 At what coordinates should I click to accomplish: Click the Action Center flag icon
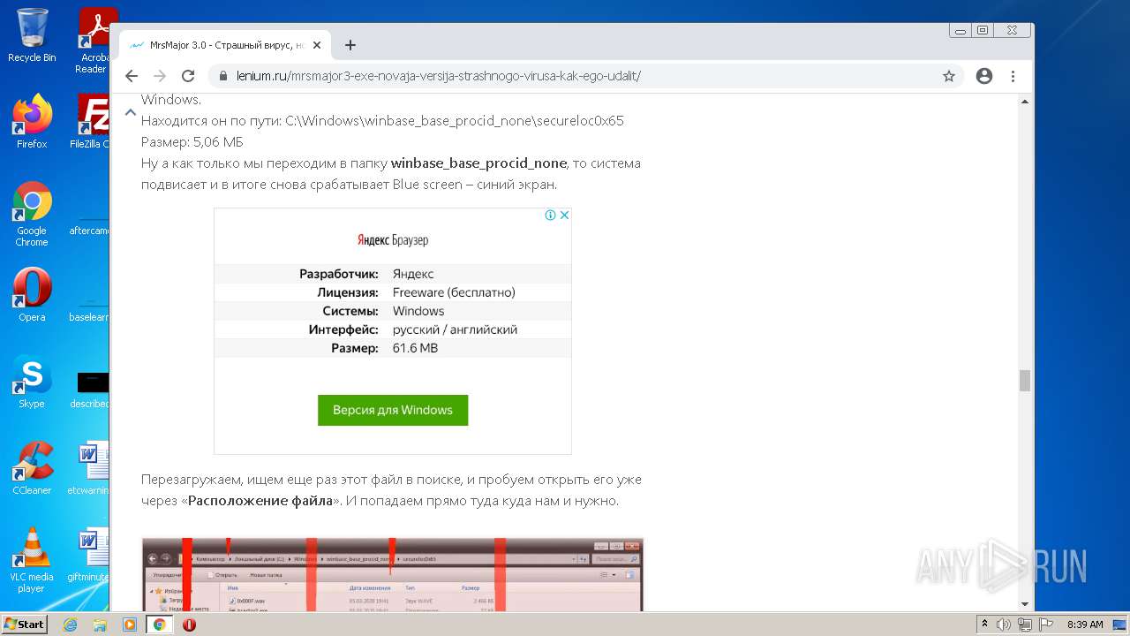click(1046, 625)
